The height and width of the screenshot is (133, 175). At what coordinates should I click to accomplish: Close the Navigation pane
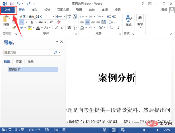pos(62,42)
